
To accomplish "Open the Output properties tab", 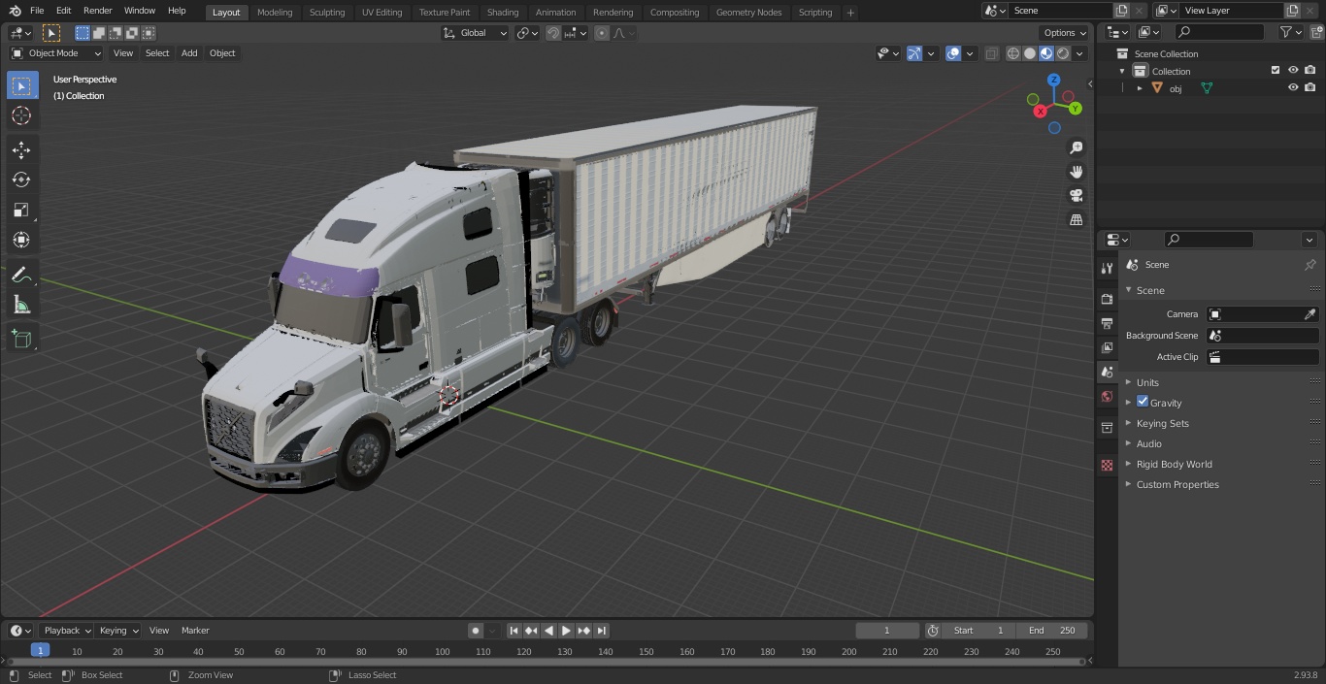I will coord(1107,323).
